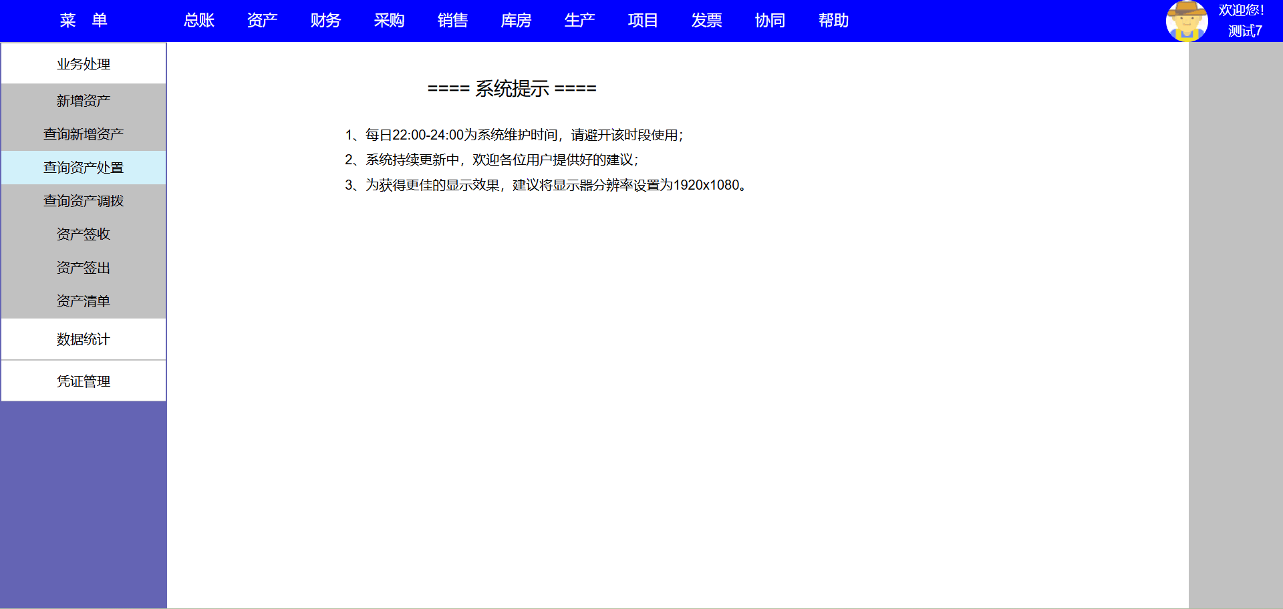Expand the 数据统计 sidebar section
Screen dimensions: 1283x609
point(84,339)
